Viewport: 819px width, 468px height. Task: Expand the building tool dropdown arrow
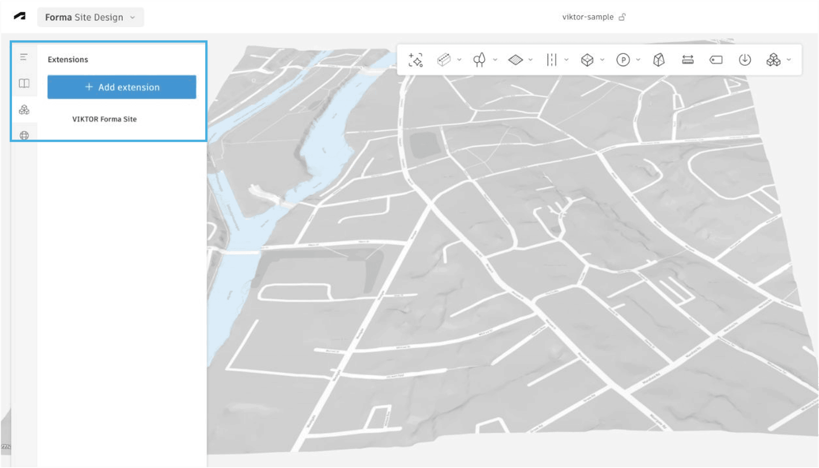tap(459, 60)
